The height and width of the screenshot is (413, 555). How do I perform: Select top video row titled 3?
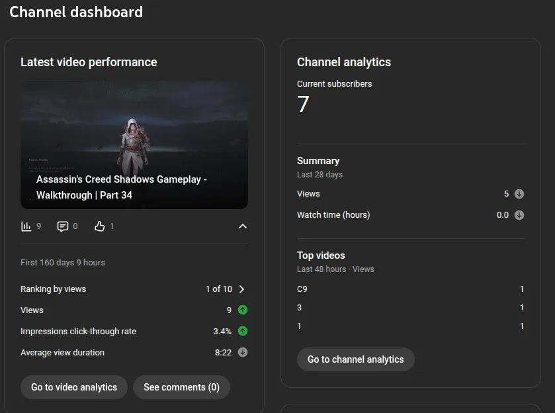tap(411, 308)
